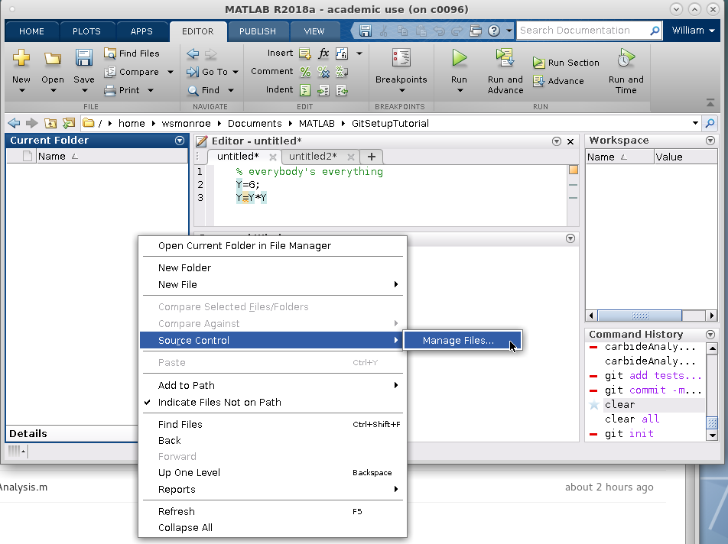Click the Save disk icon
728x544 pixels.
tap(84, 59)
